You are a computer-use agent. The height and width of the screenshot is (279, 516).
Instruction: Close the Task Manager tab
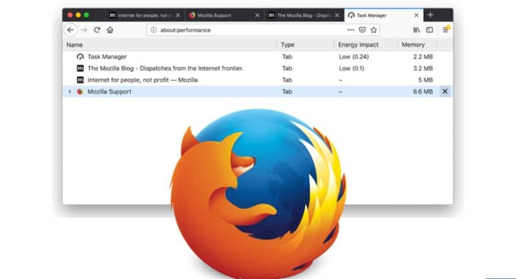point(416,15)
